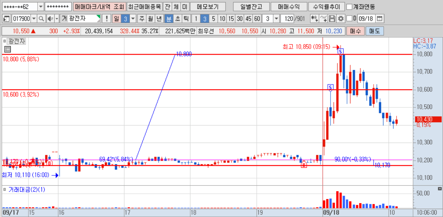This screenshot has height=217, width=443.
Task: Click the 10,600 (3.92%) horizontal line label
Action: pyautogui.click(x=21, y=95)
